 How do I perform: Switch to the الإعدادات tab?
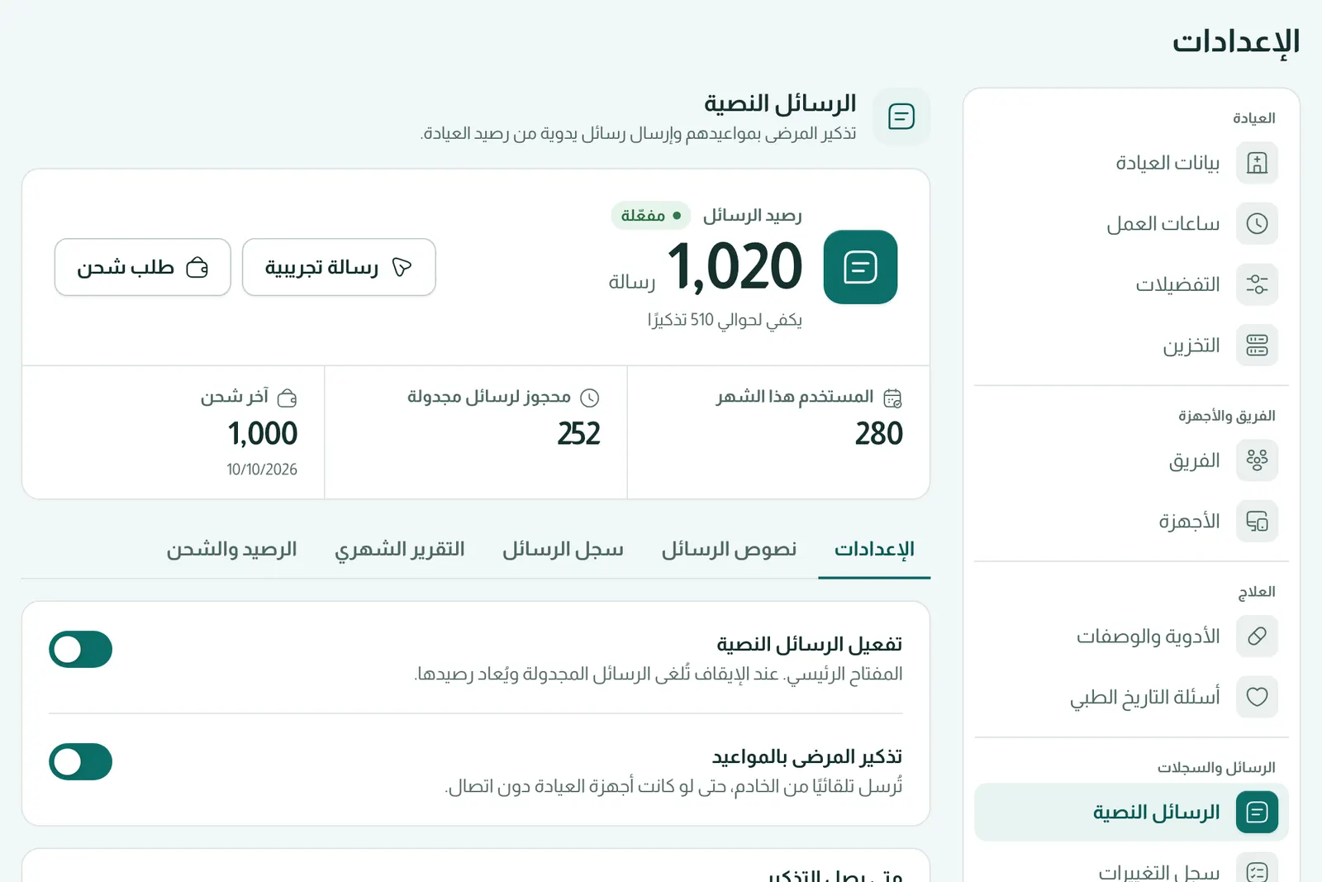click(x=874, y=550)
